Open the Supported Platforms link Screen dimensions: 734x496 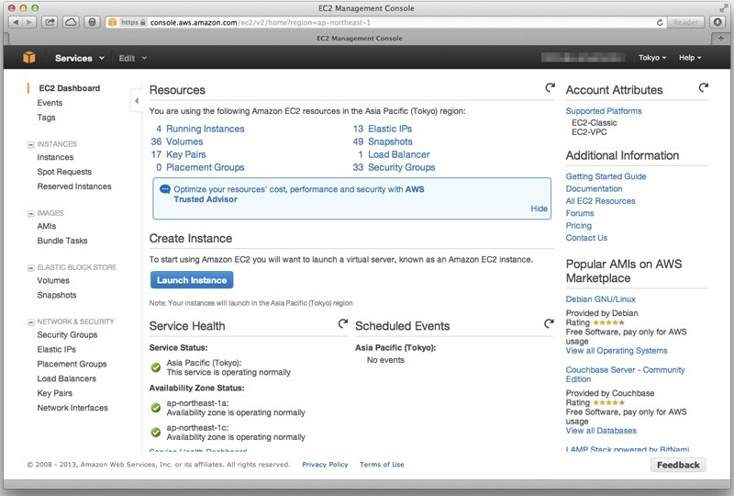(604, 111)
